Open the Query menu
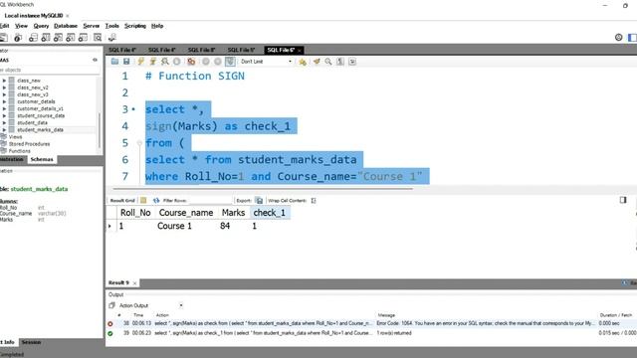The width and height of the screenshot is (637, 358). 41,26
